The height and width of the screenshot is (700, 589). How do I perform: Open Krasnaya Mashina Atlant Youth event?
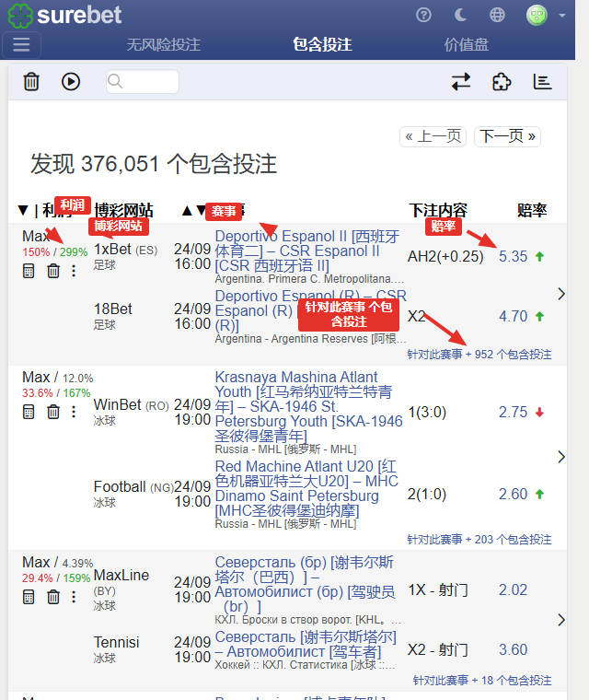coord(309,406)
